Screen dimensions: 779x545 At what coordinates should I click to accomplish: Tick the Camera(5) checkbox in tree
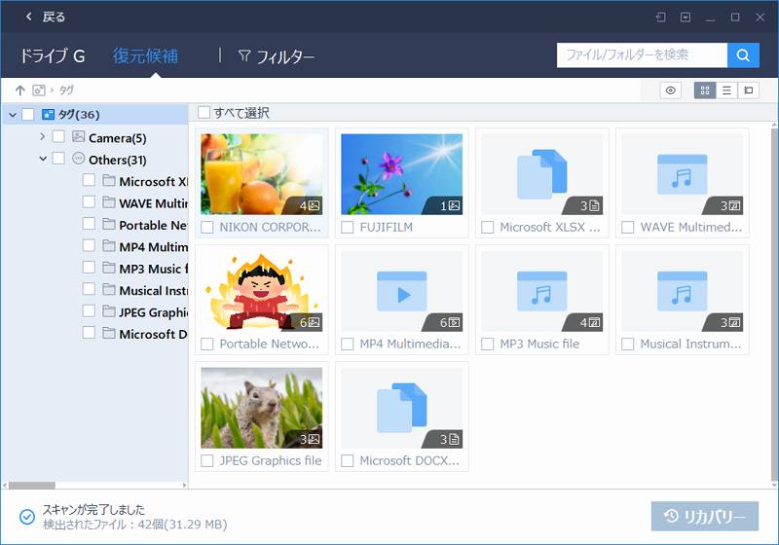(58, 137)
